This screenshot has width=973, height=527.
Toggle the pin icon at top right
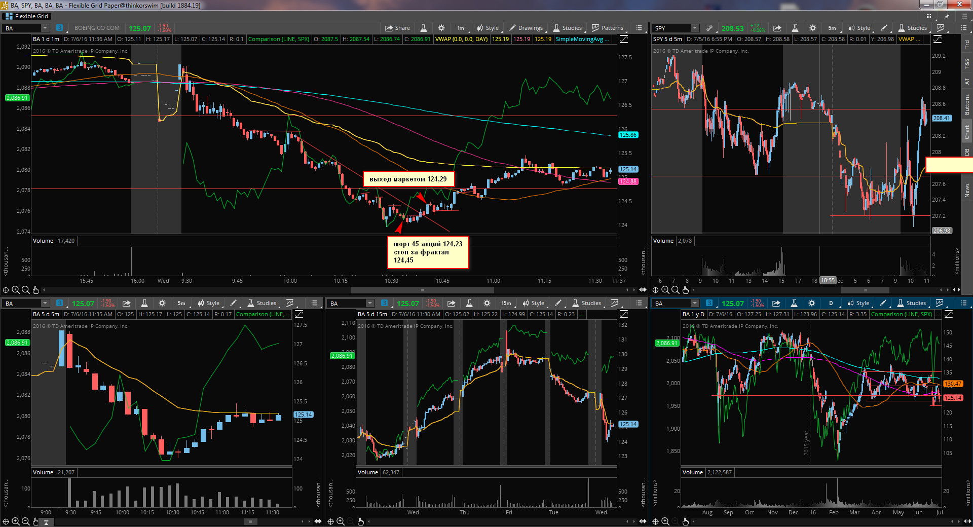point(947,16)
